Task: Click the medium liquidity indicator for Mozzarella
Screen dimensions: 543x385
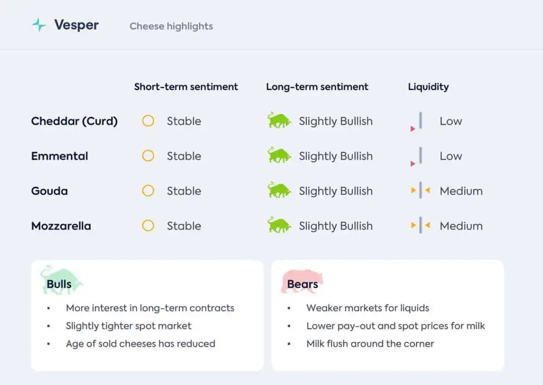Action: pos(421,225)
